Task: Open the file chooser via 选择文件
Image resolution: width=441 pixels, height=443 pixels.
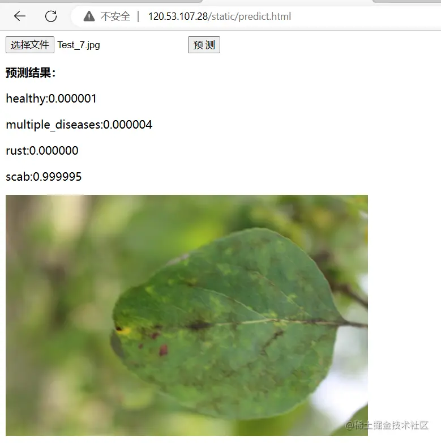Action: click(x=30, y=45)
